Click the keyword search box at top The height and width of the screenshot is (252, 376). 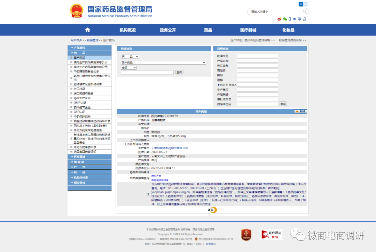point(276,11)
